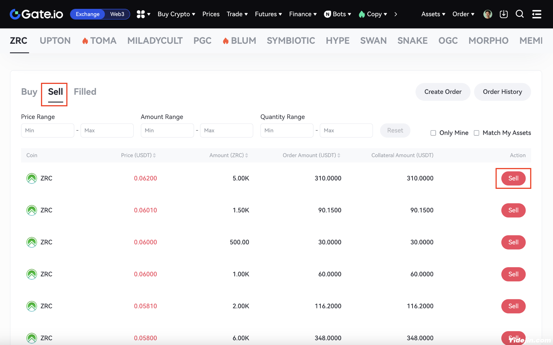This screenshot has height=345, width=553.
Task: Switch to Exchange mode toggle
Action: click(x=87, y=14)
